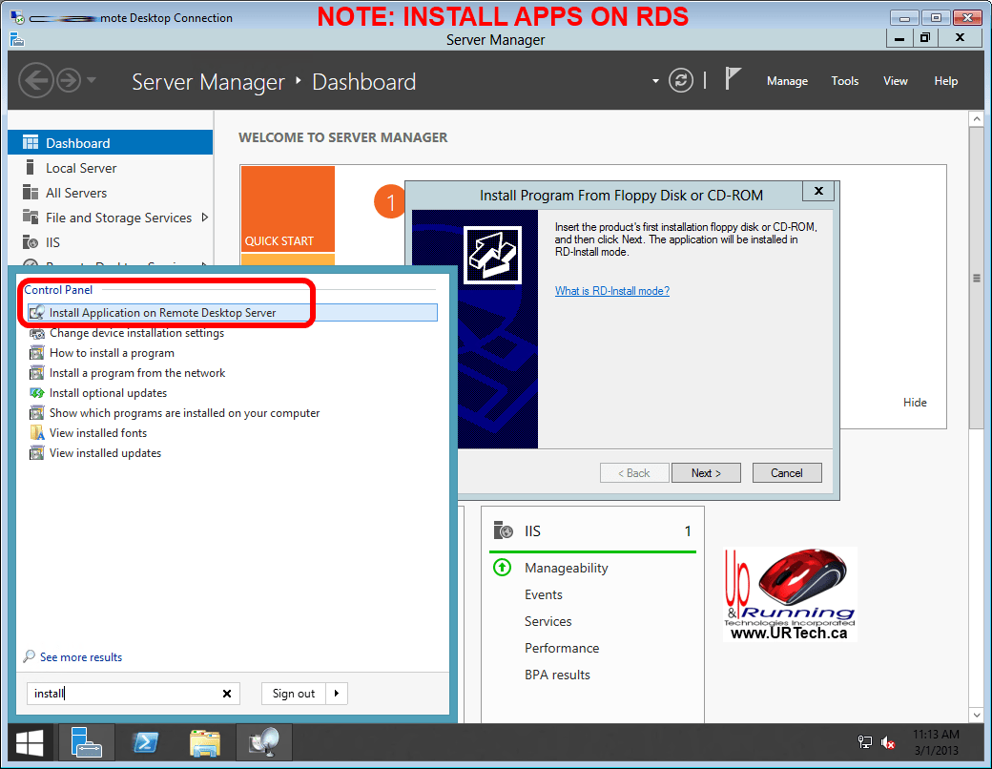
Task: Clear the search box text
Action: pos(227,694)
